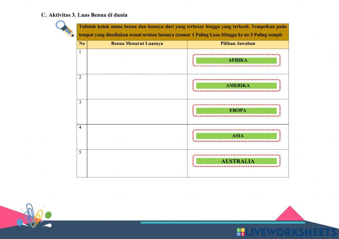This screenshot has height=239, width=339.
Task: Select the AFRIKA answer label
Action: (x=236, y=60)
